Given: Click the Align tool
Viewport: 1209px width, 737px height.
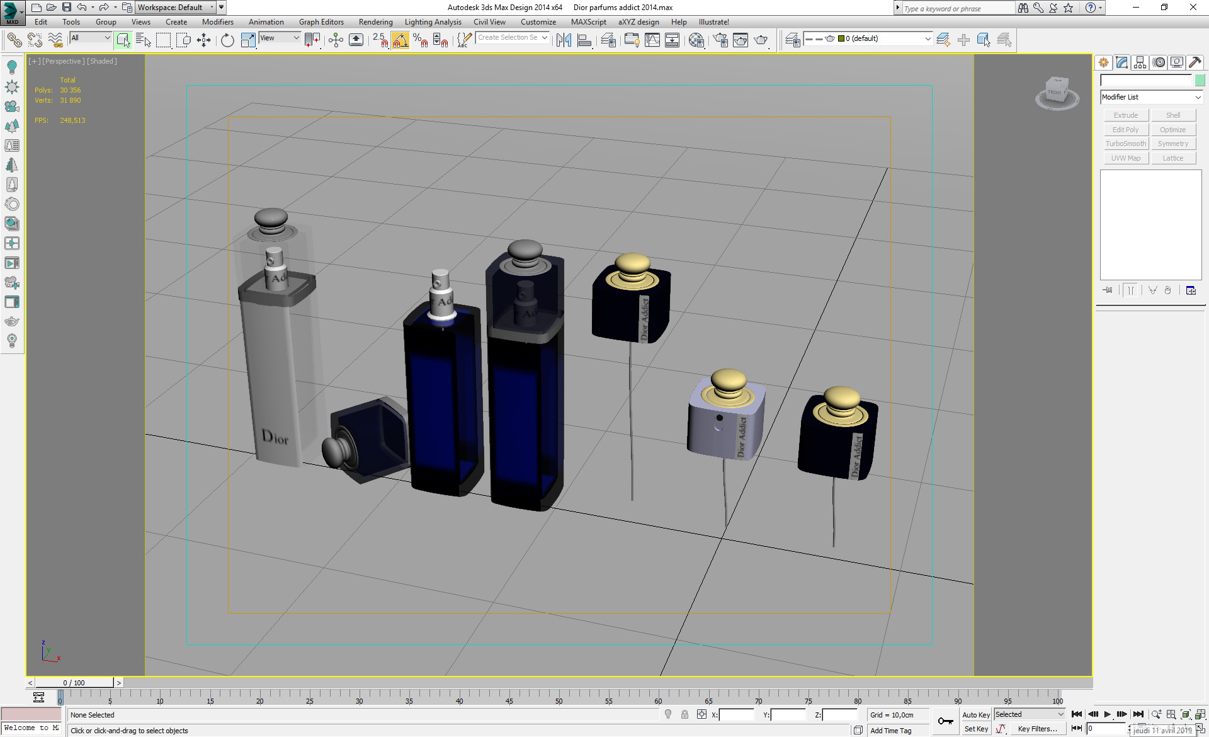Looking at the screenshot, I should pyautogui.click(x=585, y=40).
